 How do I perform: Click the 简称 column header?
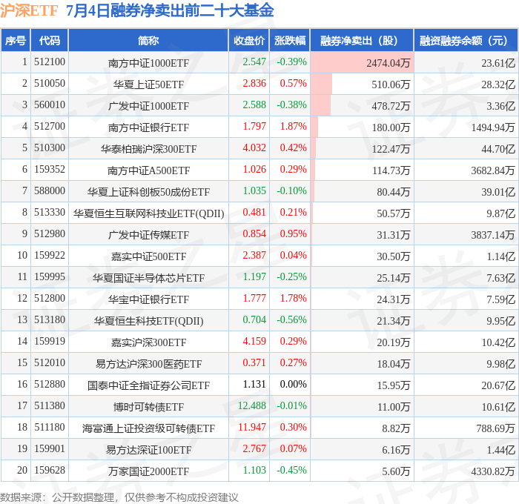(148, 40)
